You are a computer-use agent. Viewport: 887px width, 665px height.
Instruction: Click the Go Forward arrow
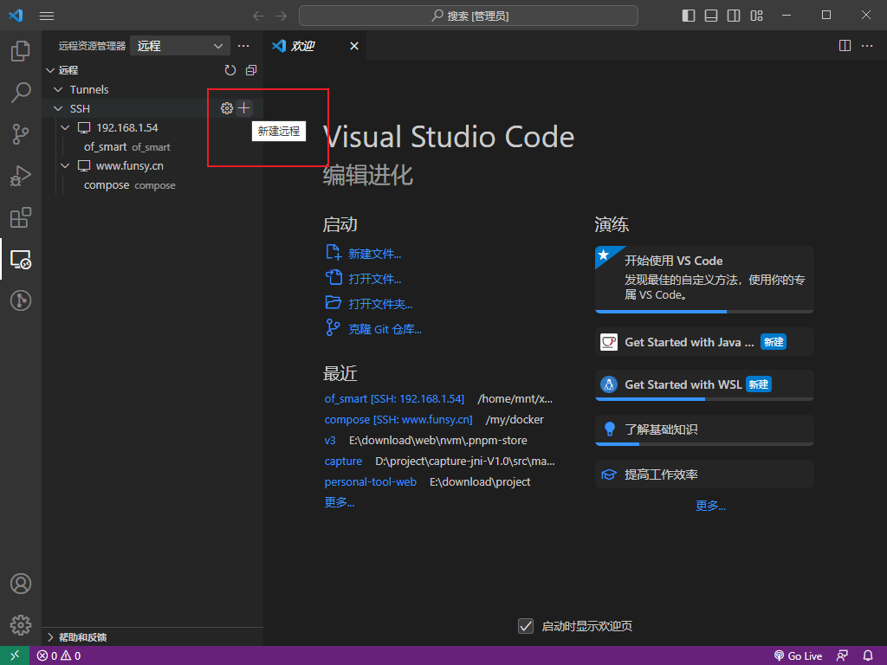pyautogui.click(x=282, y=16)
